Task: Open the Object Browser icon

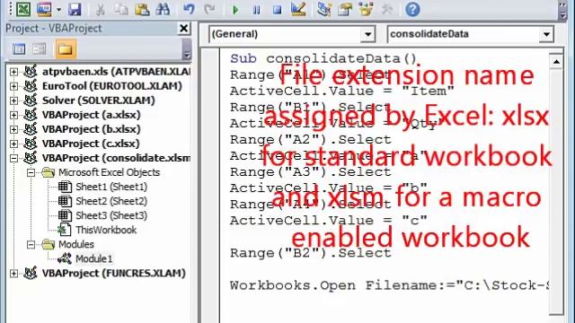Action: click(x=366, y=9)
